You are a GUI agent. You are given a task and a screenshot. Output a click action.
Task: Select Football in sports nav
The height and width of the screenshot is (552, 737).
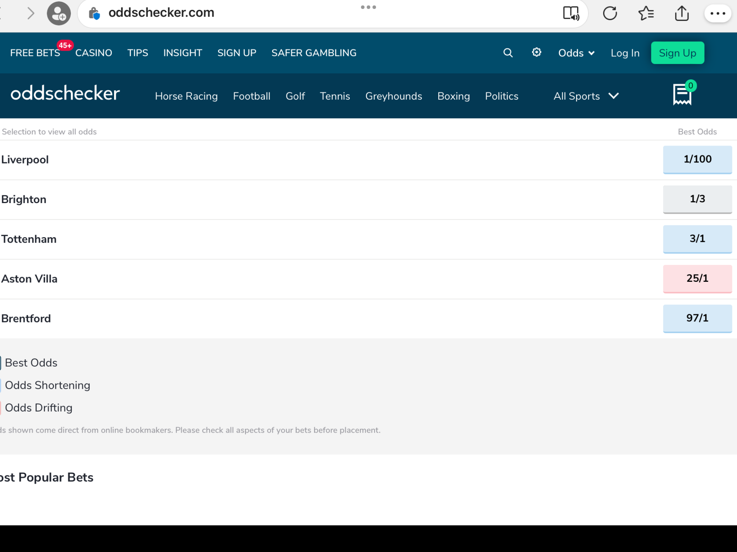pos(252,96)
